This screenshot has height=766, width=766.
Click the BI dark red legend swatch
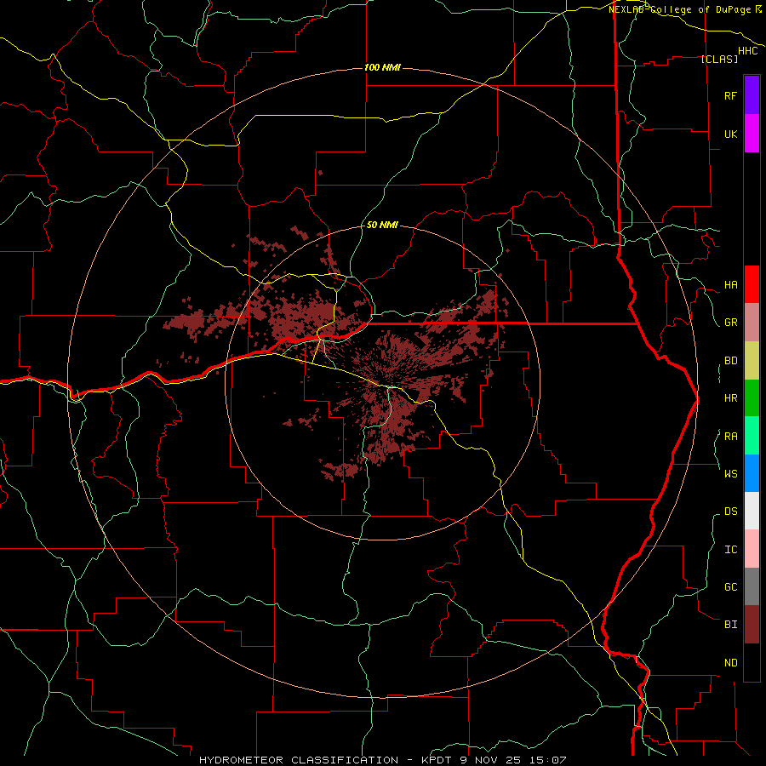[x=752, y=625]
